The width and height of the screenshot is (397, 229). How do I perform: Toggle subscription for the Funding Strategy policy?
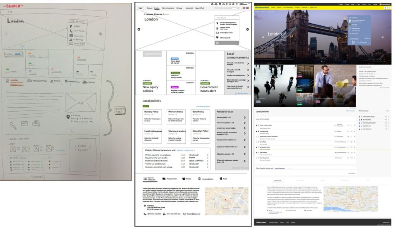coord(258,131)
